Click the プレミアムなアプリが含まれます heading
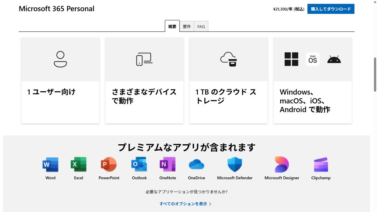 point(186,147)
